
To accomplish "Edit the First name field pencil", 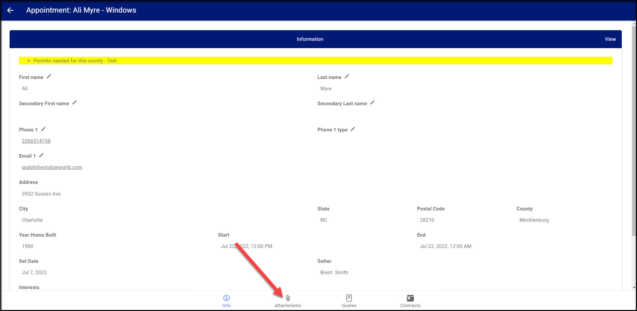I will pos(49,76).
